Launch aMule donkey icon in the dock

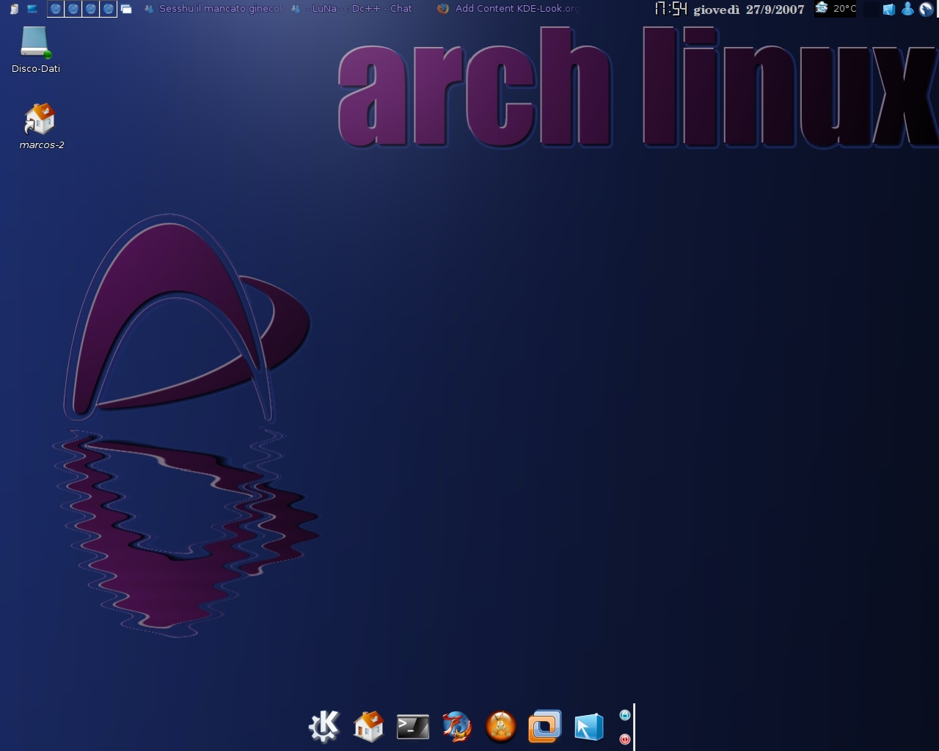501,727
